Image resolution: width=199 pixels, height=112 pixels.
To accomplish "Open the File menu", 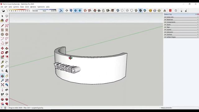I will point(2,7).
